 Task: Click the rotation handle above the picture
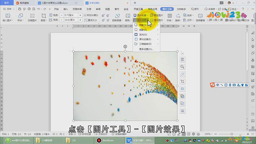click(x=125, y=46)
